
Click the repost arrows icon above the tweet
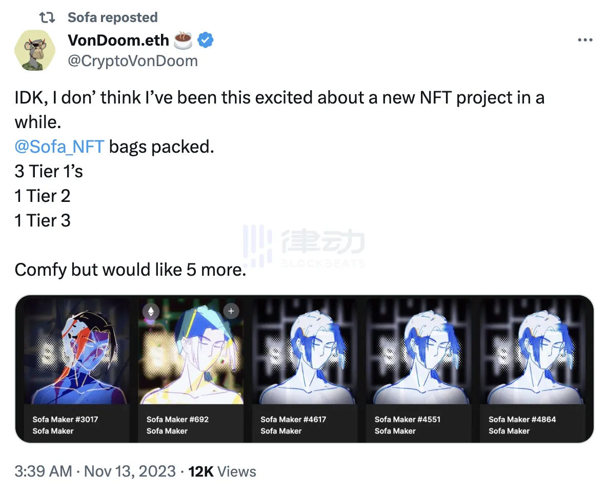[48, 17]
